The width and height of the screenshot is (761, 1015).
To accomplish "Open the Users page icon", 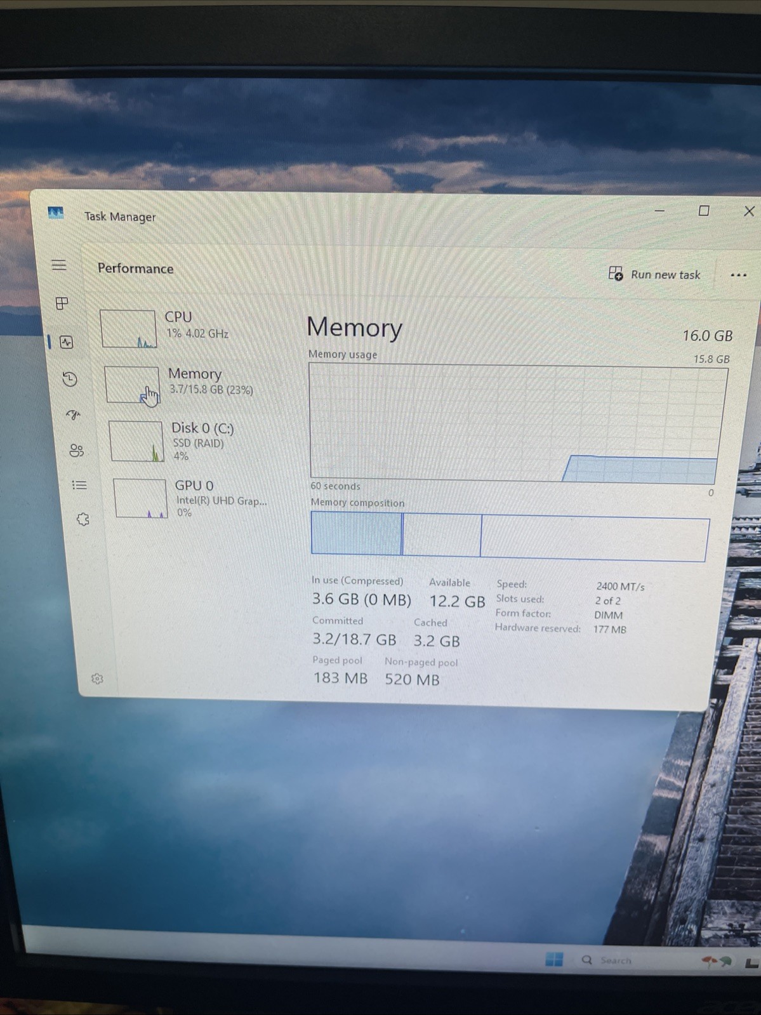I will tap(77, 451).
